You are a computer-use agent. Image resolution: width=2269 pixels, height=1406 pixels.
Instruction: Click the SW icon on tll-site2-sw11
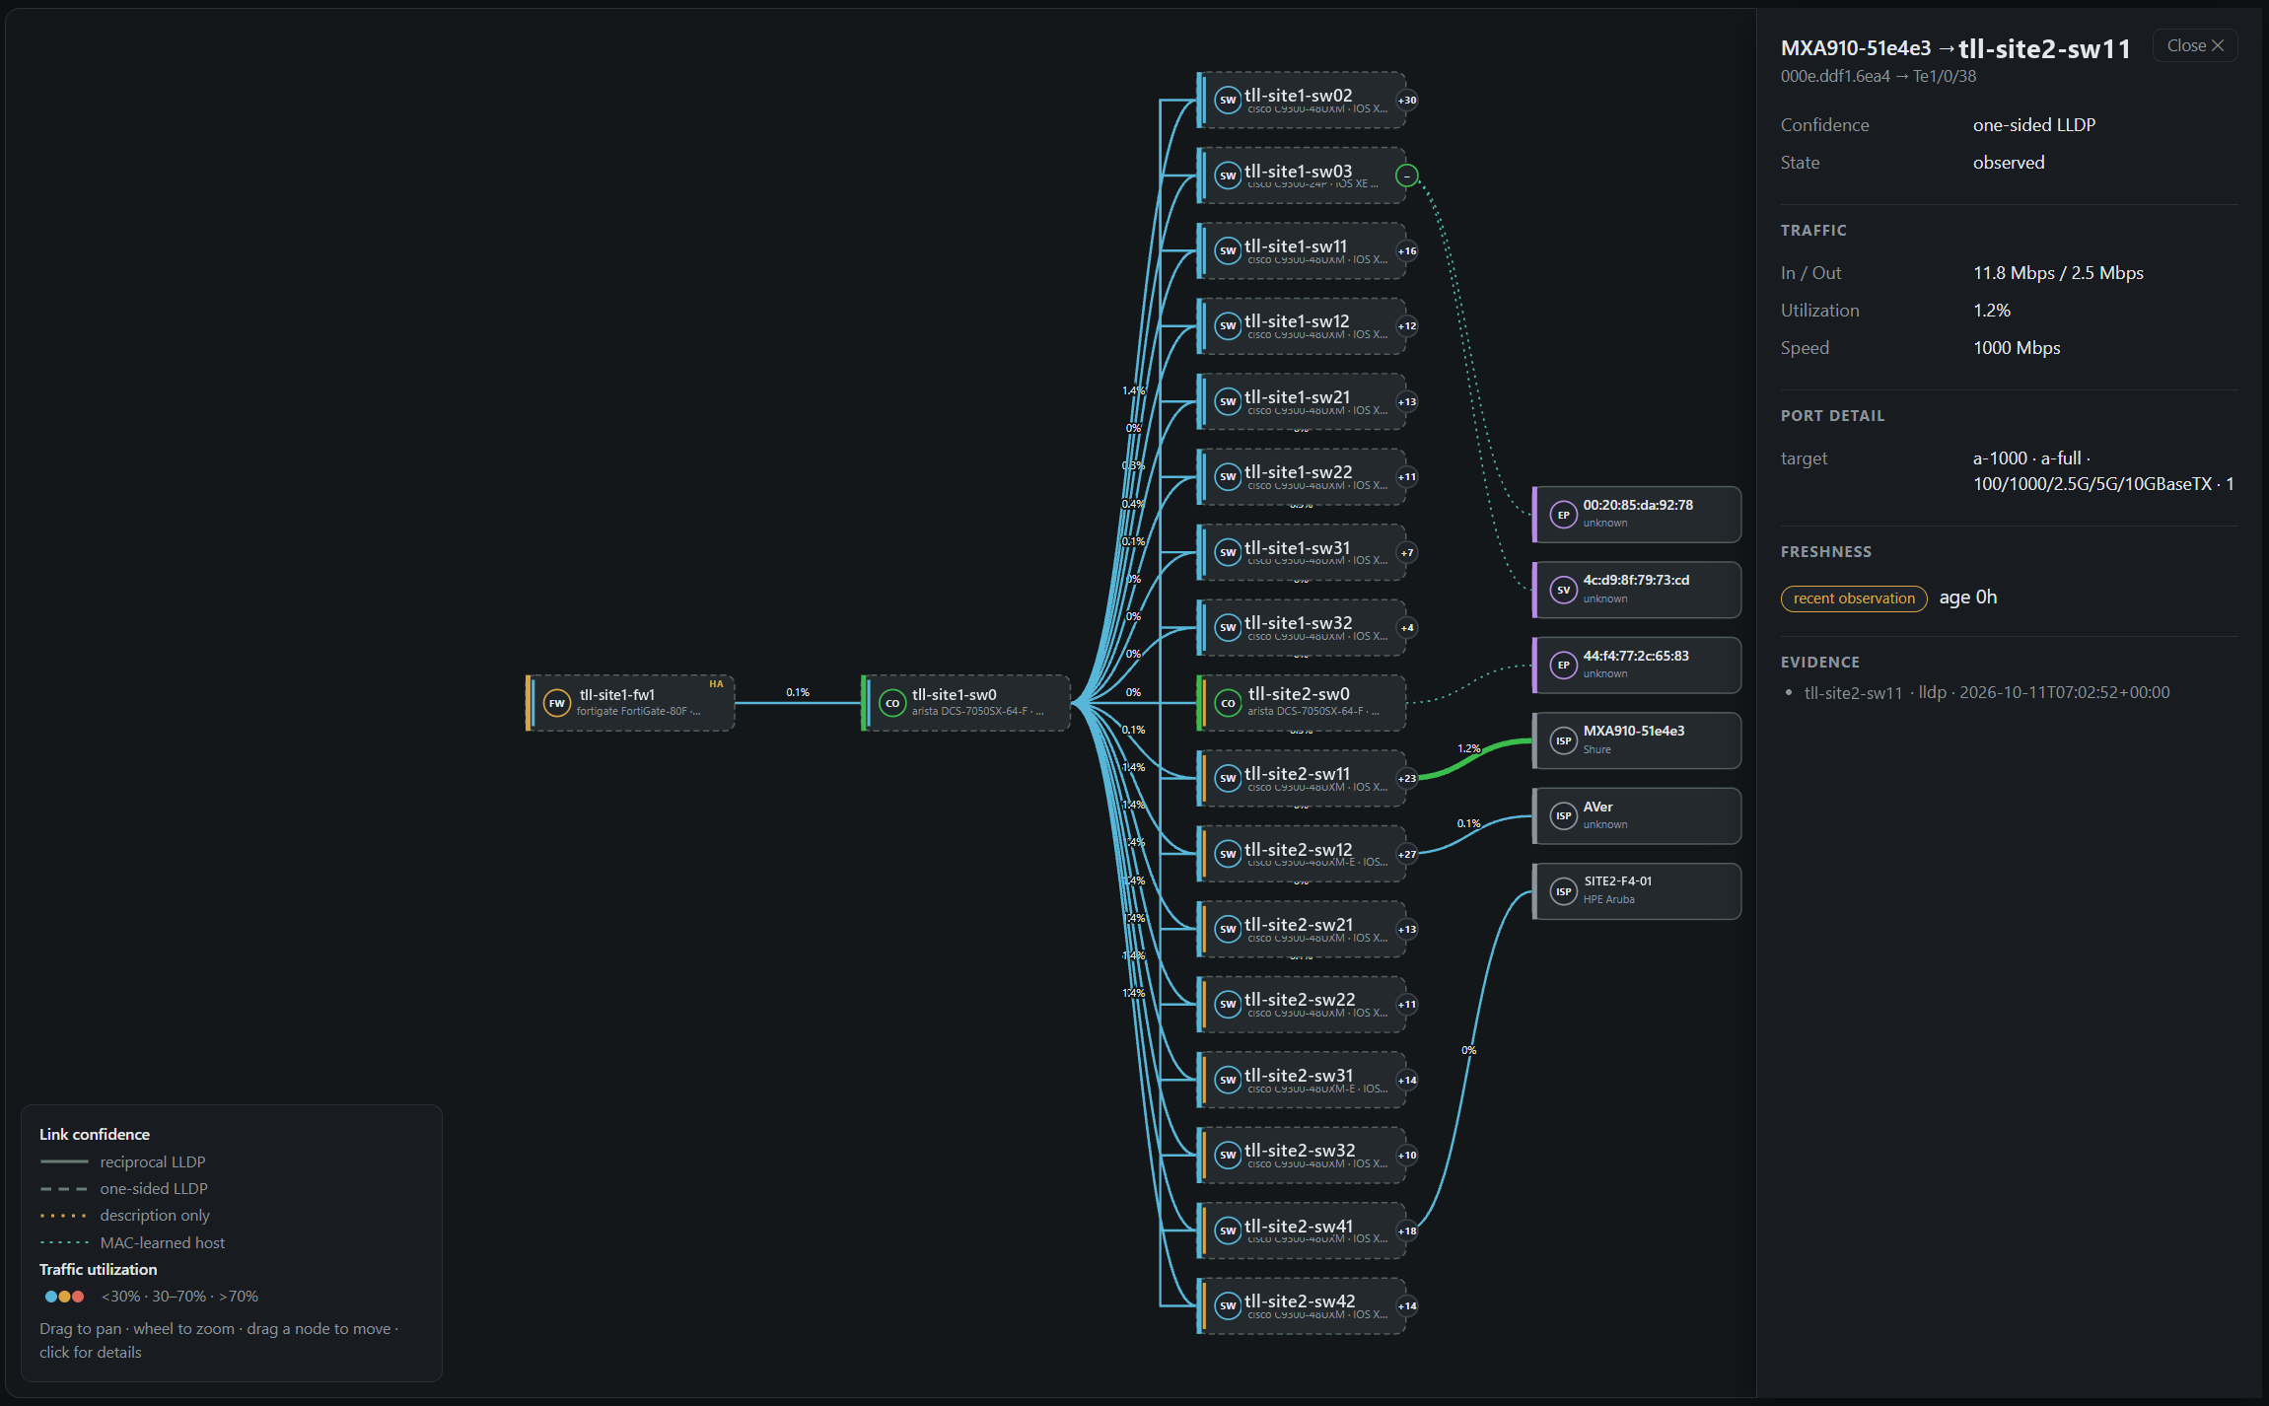(1228, 778)
